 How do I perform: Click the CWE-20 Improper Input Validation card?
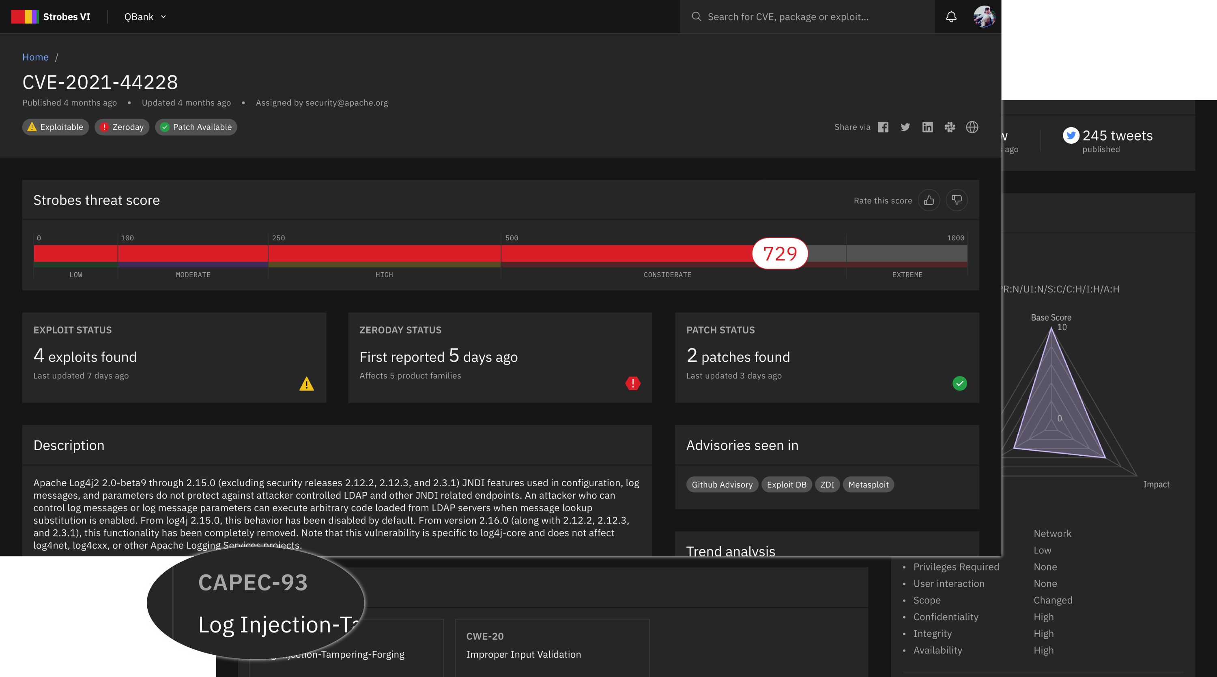click(552, 647)
